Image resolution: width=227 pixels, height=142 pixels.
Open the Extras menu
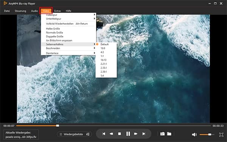pyautogui.click(x=58, y=11)
